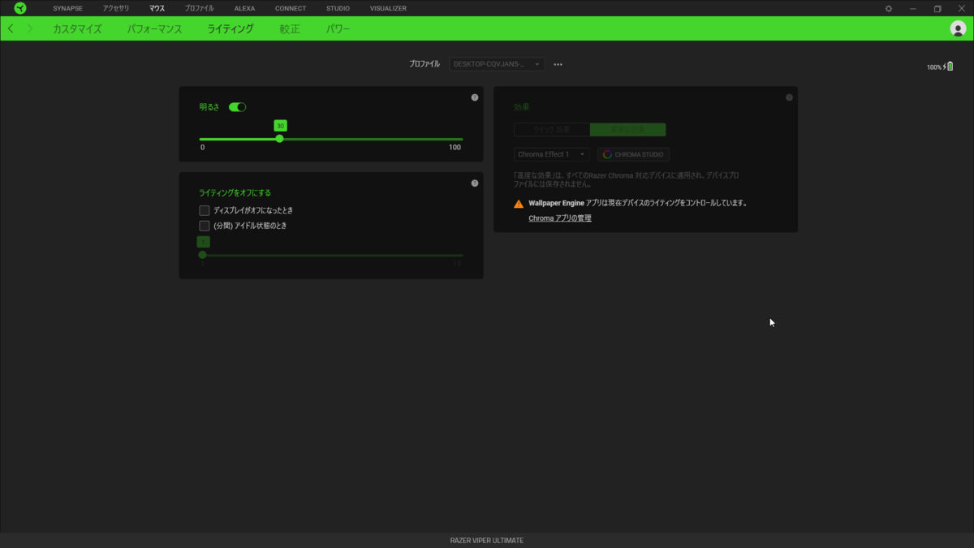
Task: Open the Chroma アプリの管理 link
Action: pyautogui.click(x=560, y=218)
